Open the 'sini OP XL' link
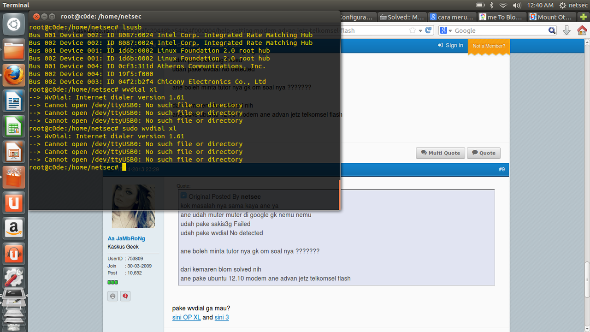 pos(187,317)
